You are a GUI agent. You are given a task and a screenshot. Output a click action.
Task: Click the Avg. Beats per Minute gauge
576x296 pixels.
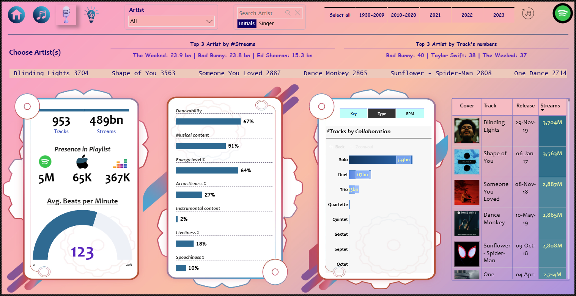point(82,235)
